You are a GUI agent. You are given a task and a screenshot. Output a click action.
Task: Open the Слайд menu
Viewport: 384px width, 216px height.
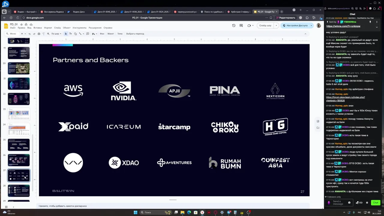coord(57,28)
